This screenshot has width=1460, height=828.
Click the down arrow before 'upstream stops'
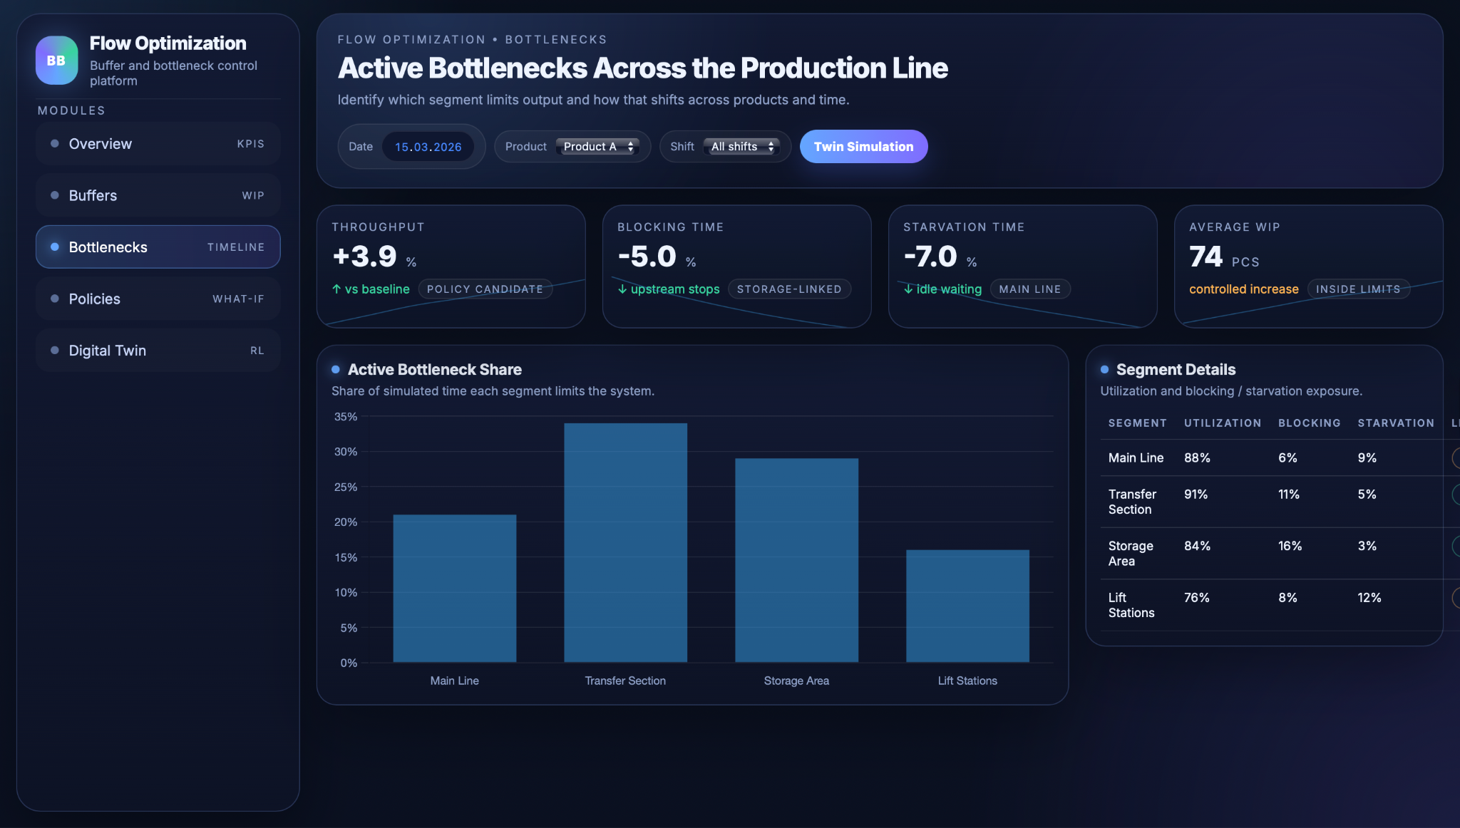[x=622, y=289]
